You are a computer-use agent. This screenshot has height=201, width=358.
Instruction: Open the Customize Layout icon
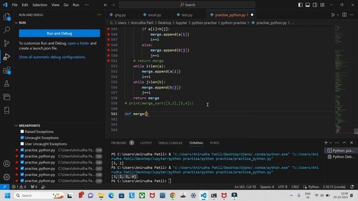pos(322,5)
